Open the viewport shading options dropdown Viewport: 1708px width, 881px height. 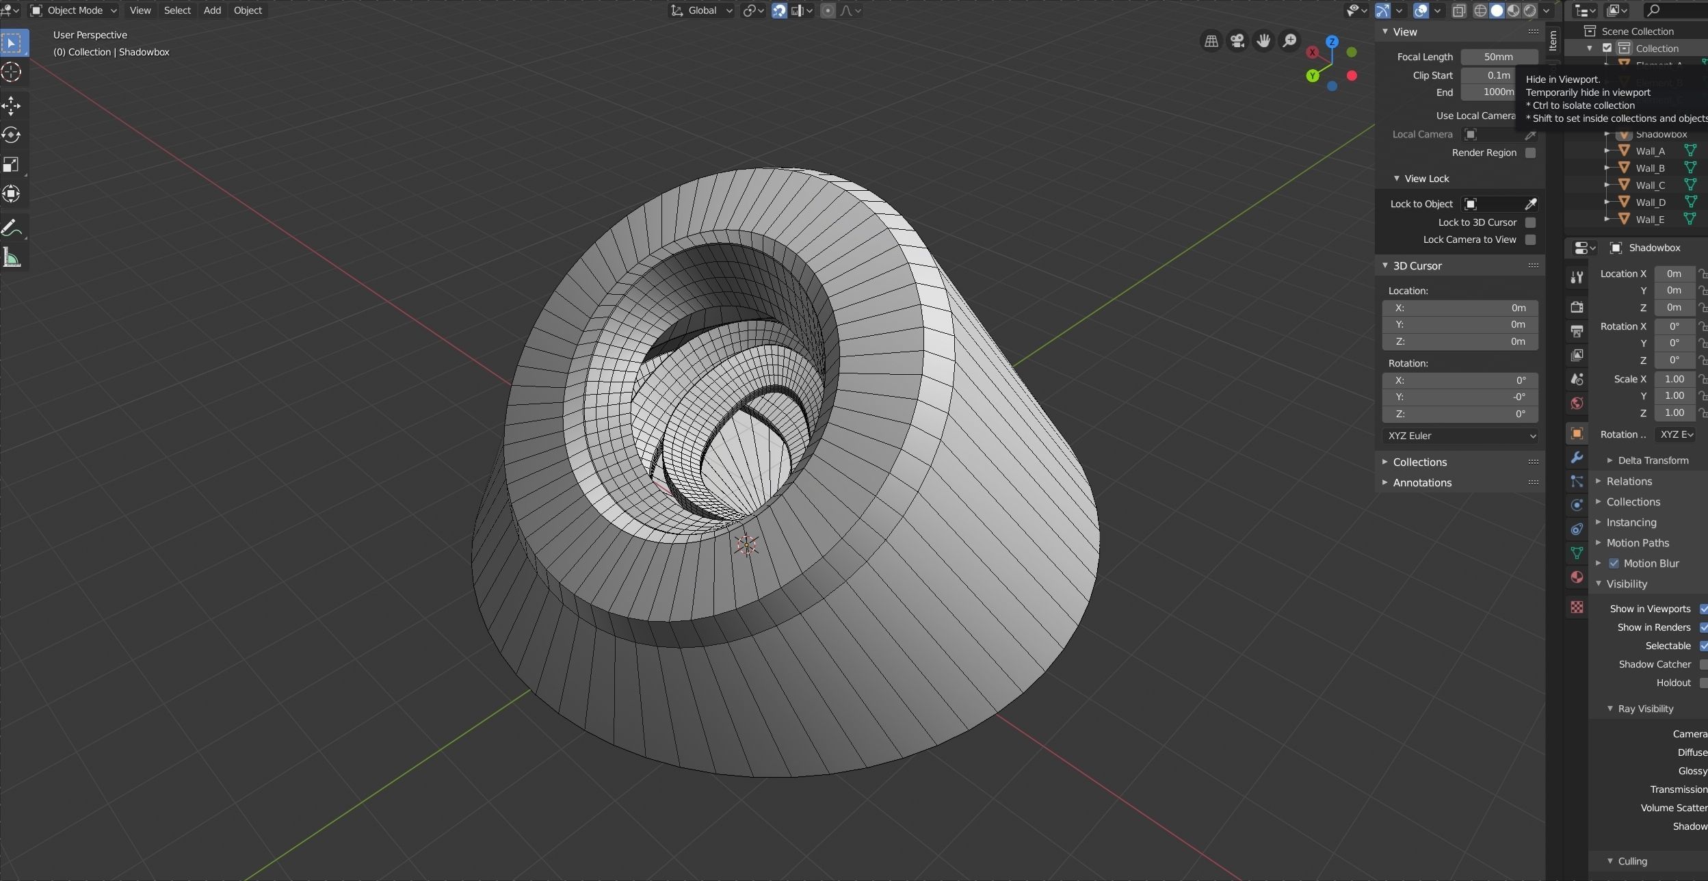[x=1546, y=10]
